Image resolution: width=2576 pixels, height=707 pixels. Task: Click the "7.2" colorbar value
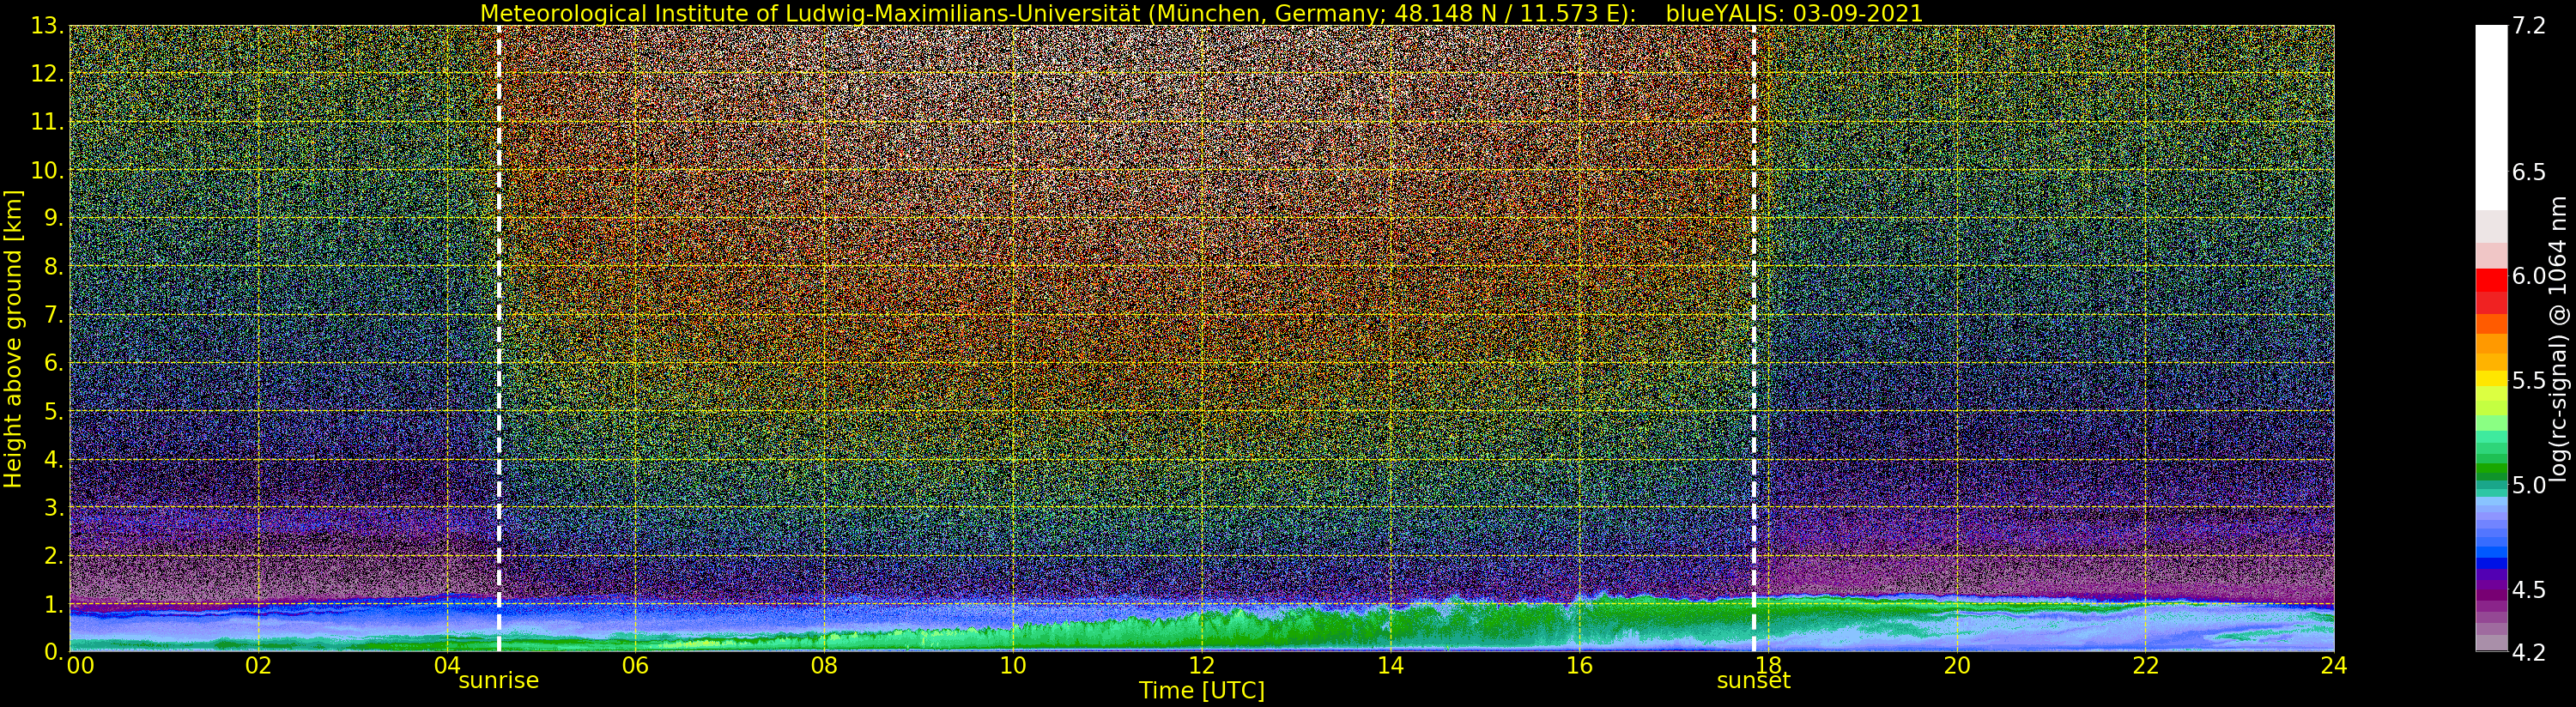pos(2528,26)
